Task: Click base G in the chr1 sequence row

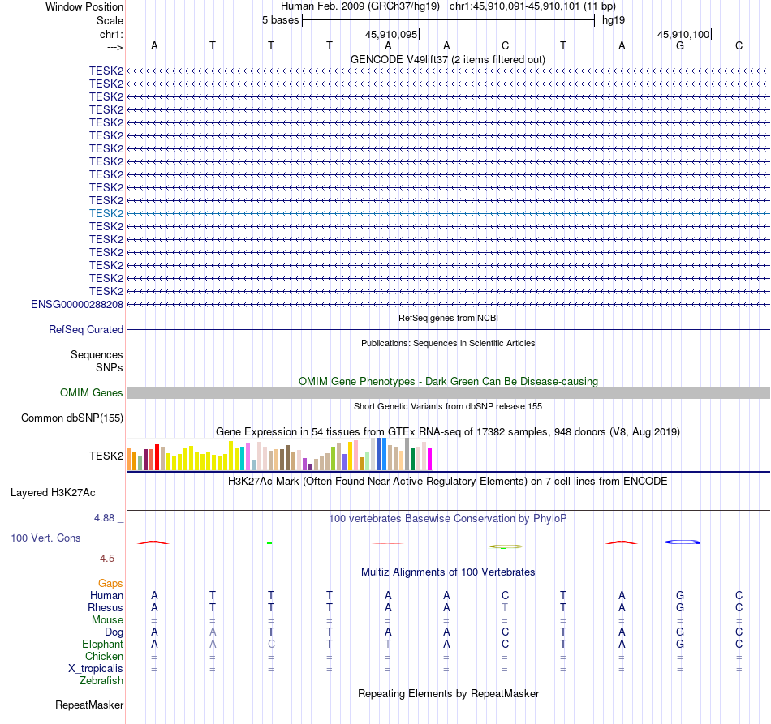Action: (680, 45)
